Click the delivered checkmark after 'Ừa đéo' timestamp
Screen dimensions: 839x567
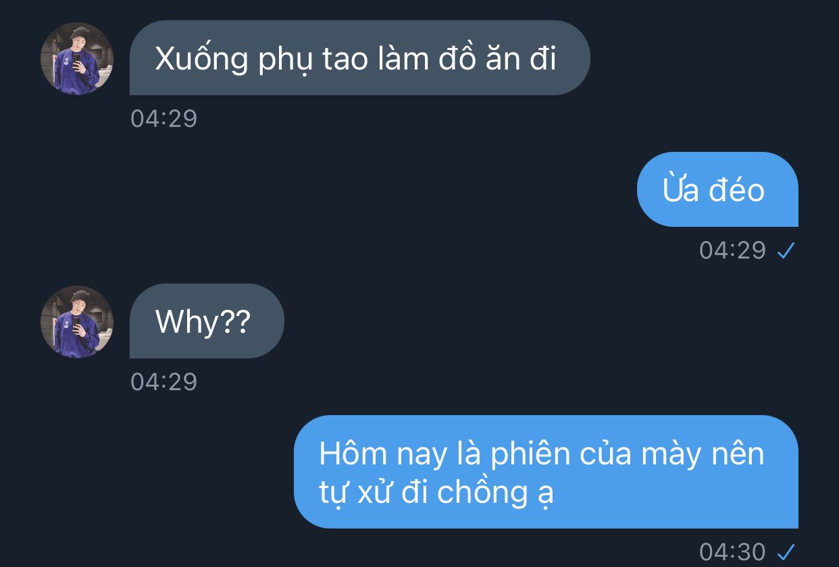786,251
